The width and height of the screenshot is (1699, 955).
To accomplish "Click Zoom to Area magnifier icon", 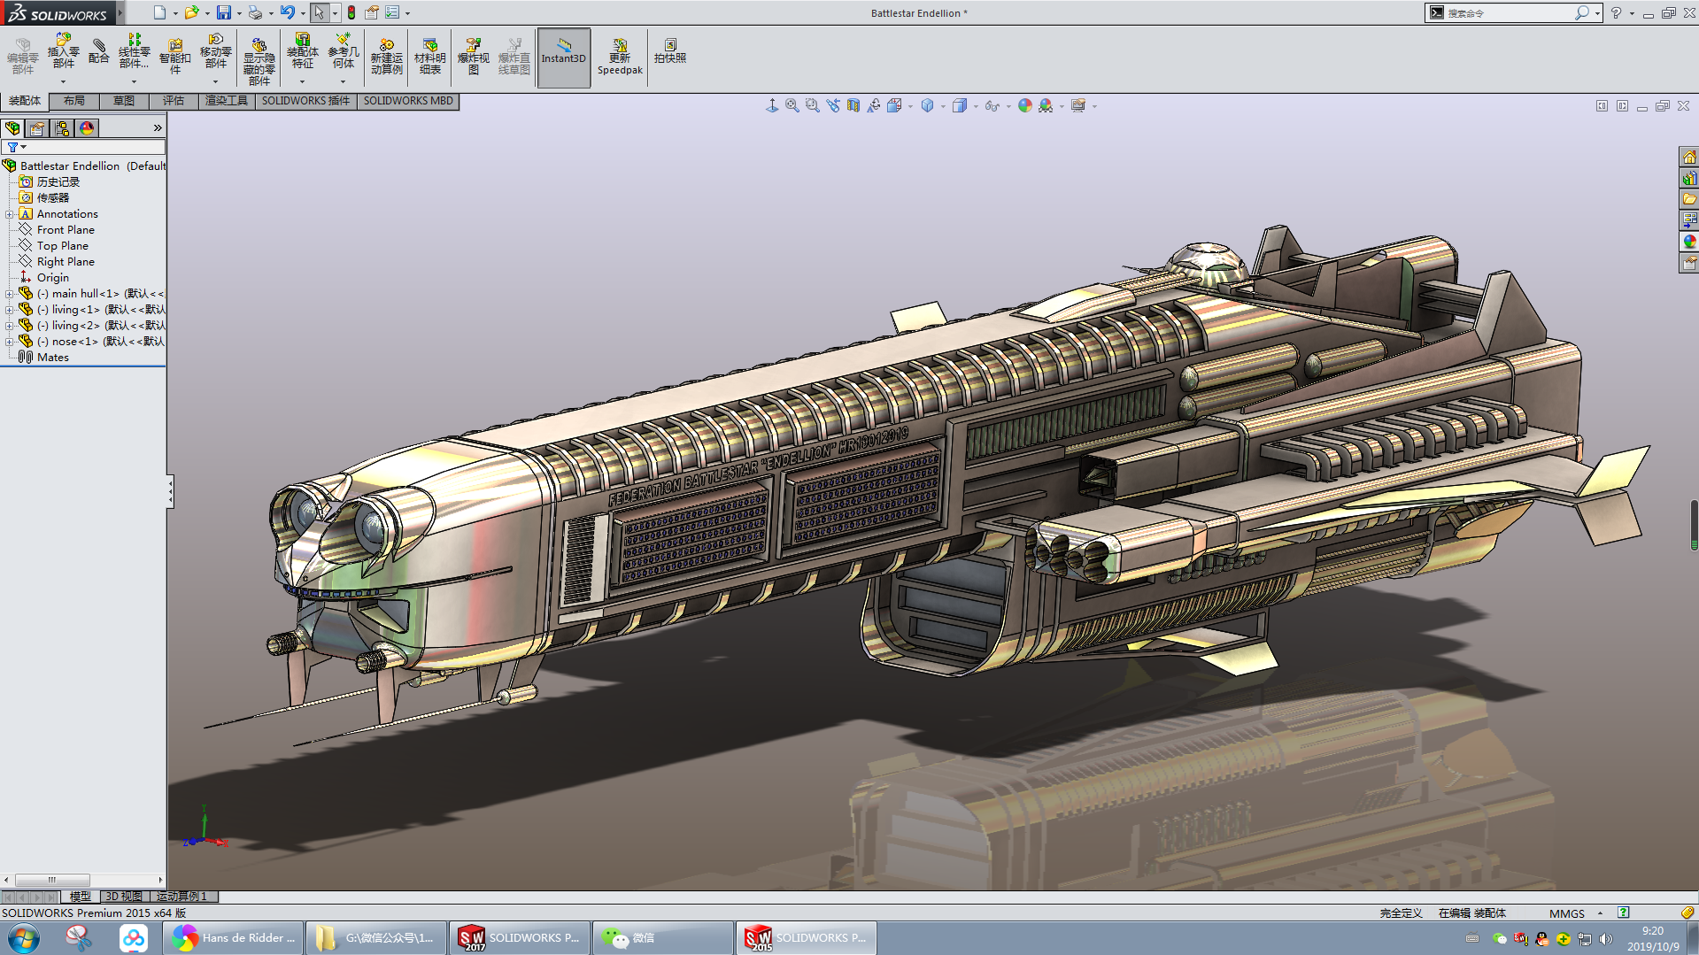I will point(812,105).
